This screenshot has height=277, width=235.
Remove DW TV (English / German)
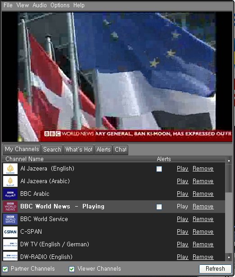[x=203, y=245]
